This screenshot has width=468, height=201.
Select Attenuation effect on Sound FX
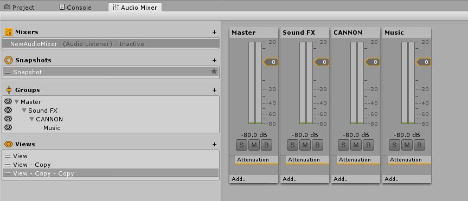[307, 160]
